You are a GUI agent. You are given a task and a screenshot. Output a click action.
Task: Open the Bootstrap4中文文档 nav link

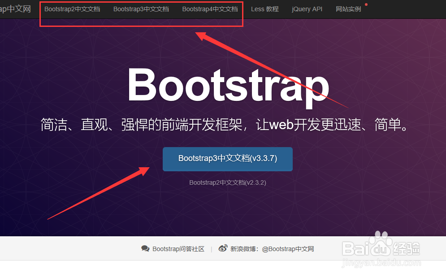[210, 9]
